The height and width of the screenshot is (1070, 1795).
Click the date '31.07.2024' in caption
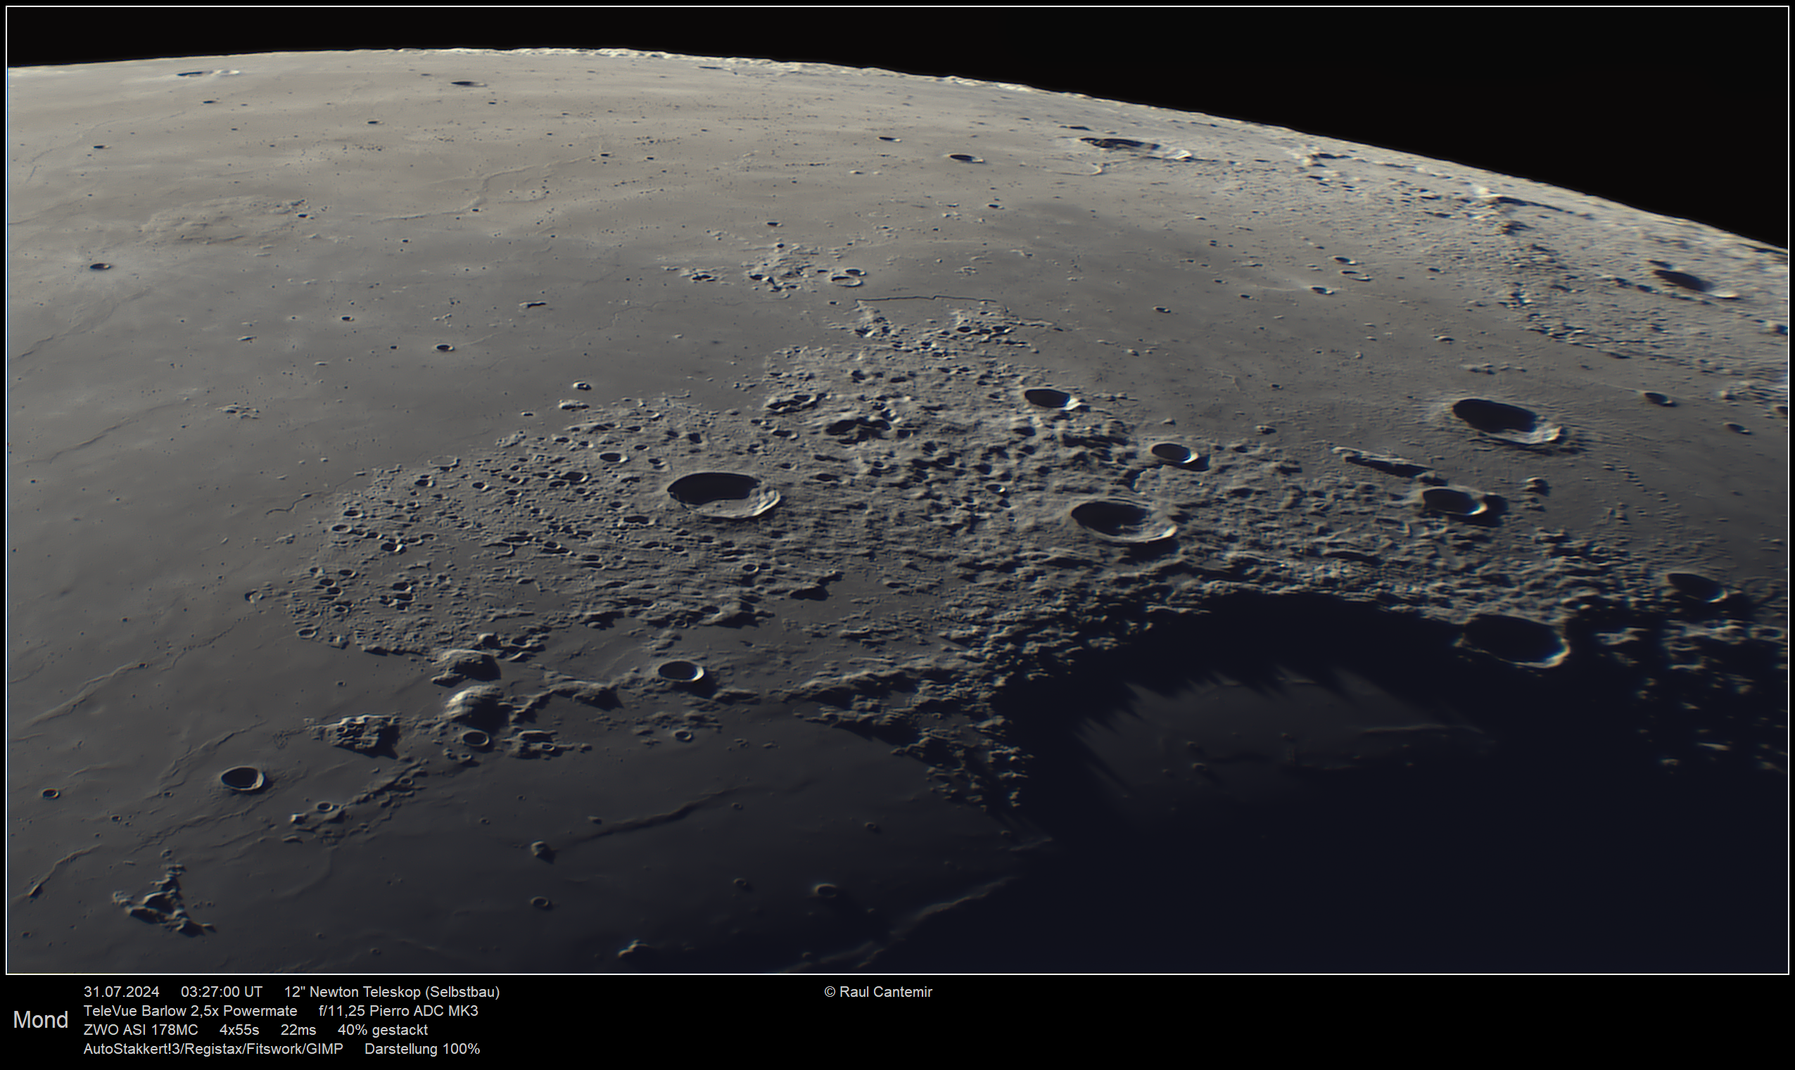coord(121,992)
